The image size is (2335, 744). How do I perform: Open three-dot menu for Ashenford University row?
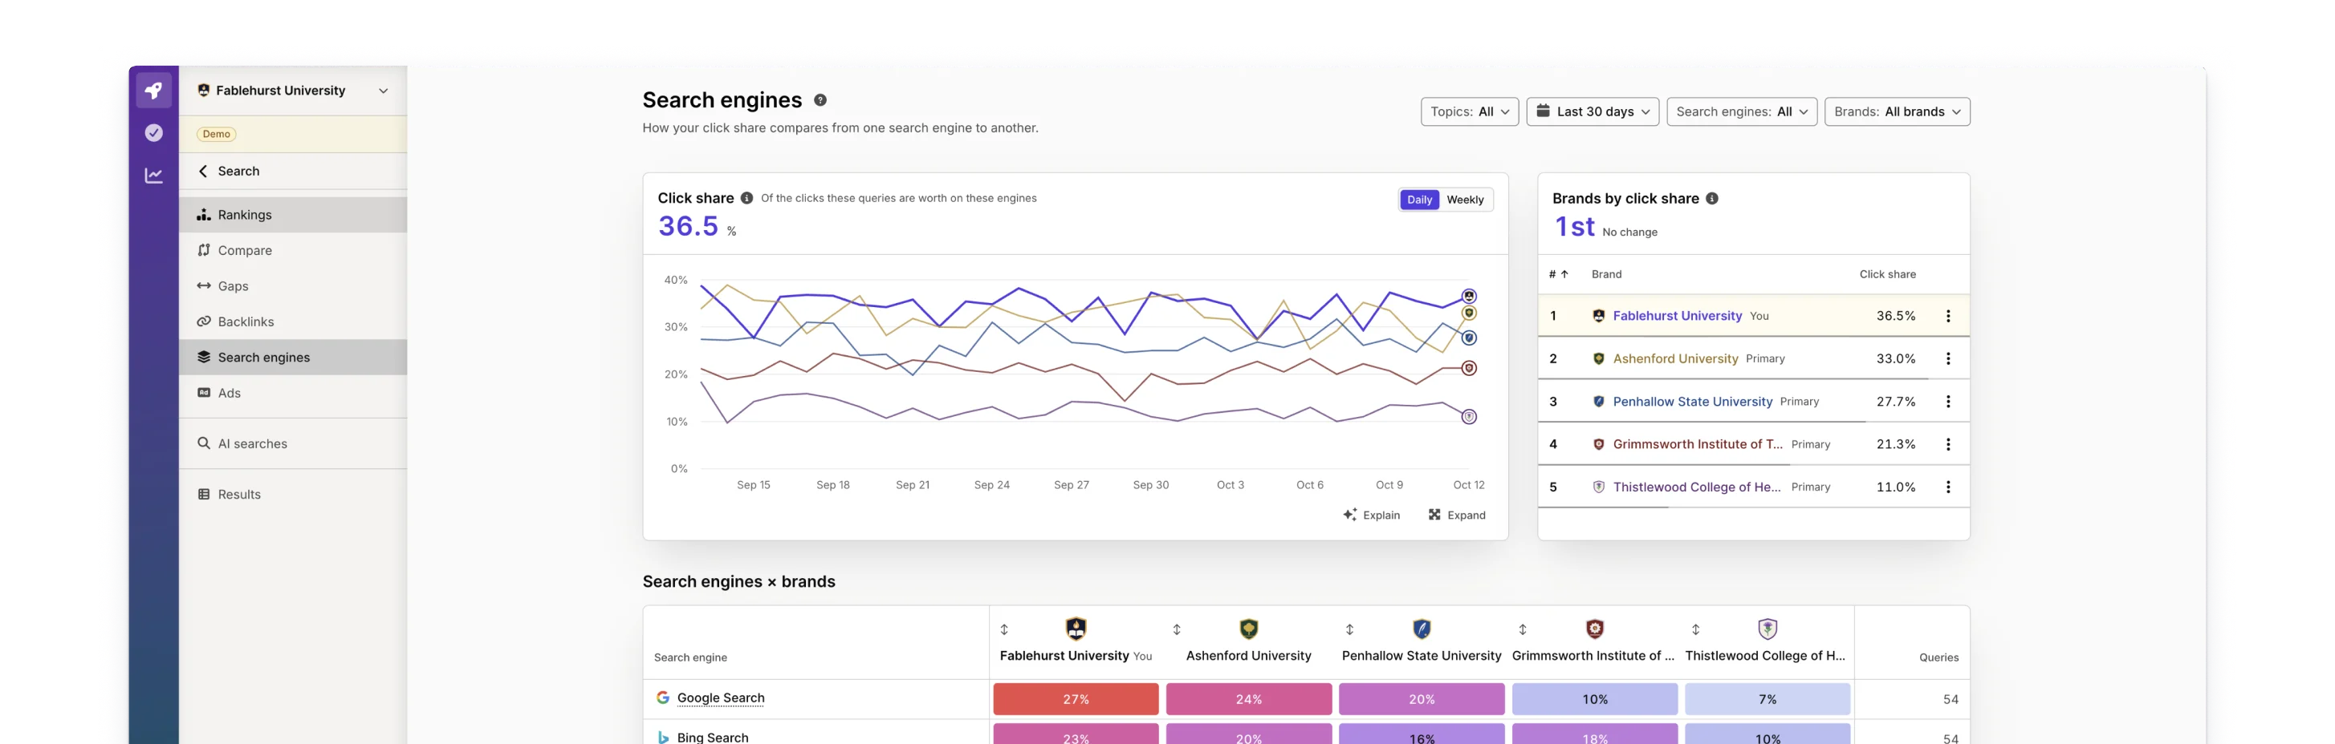click(1947, 358)
